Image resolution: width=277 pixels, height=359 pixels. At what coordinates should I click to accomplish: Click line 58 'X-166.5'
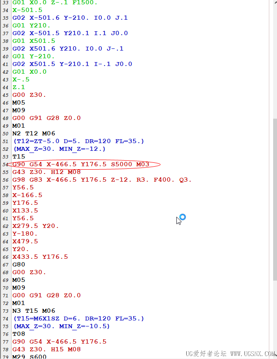tap(27, 195)
